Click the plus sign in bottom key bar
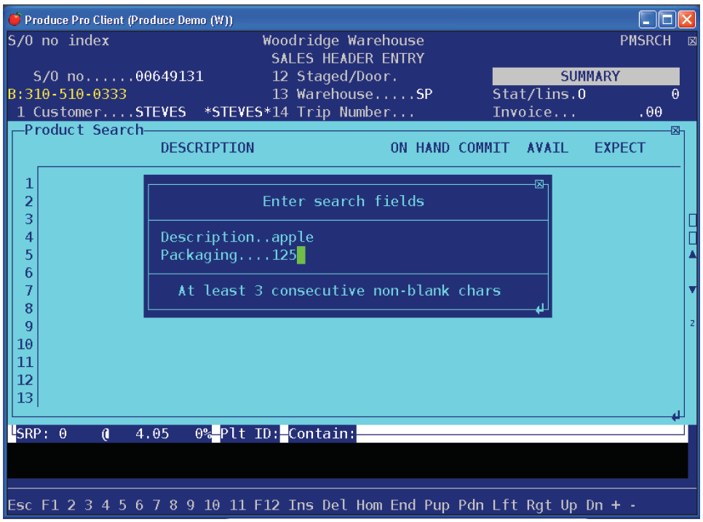Viewport: 703px width, 522px height. point(616,505)
